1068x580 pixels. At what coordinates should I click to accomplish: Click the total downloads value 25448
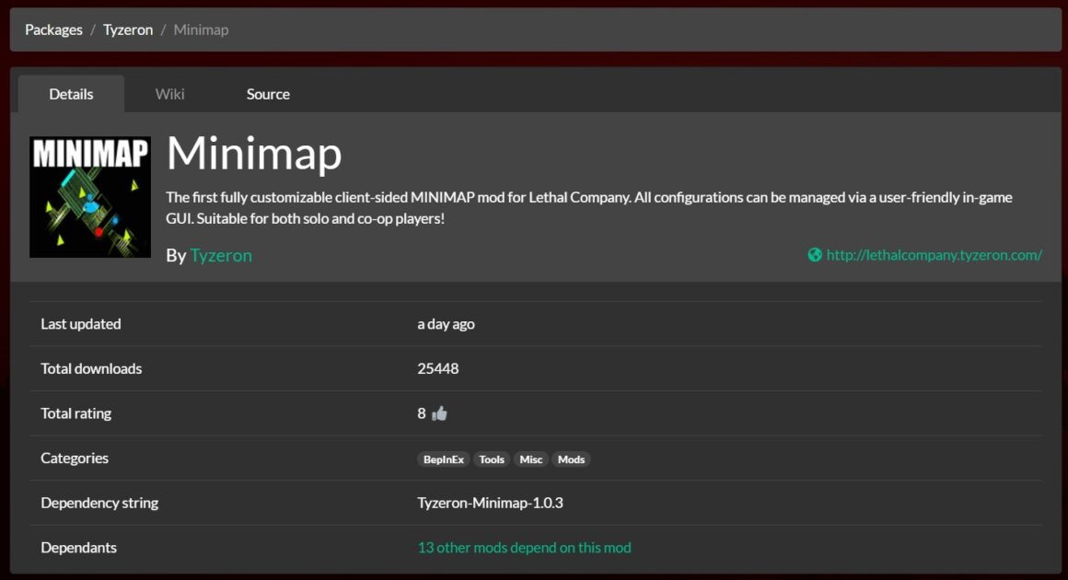[x=437, y=368]
